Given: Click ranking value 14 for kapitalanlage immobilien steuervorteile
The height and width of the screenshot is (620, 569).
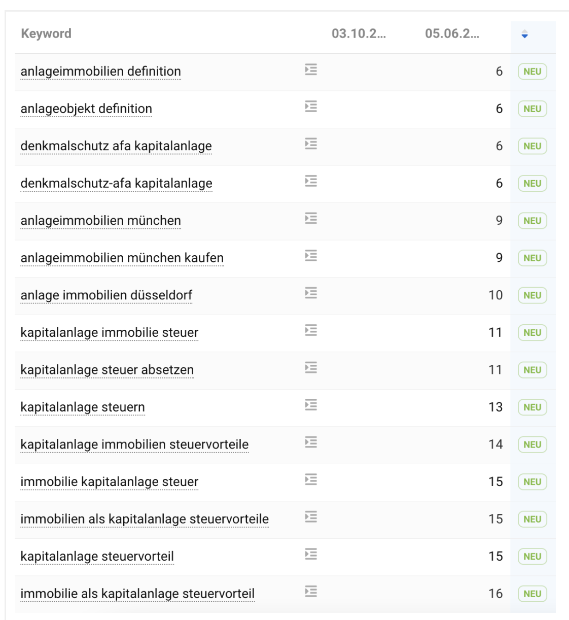Looking at the screenshot, I should tap(495, 444).
